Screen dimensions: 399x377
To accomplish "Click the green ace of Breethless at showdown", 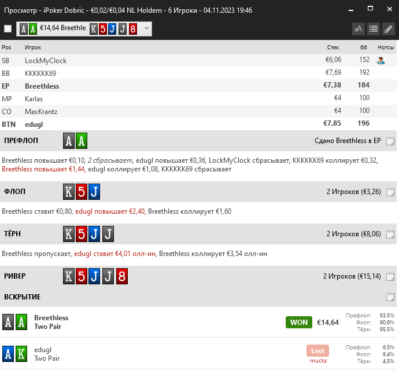I will pyautogui.click(x=21, y=322).
